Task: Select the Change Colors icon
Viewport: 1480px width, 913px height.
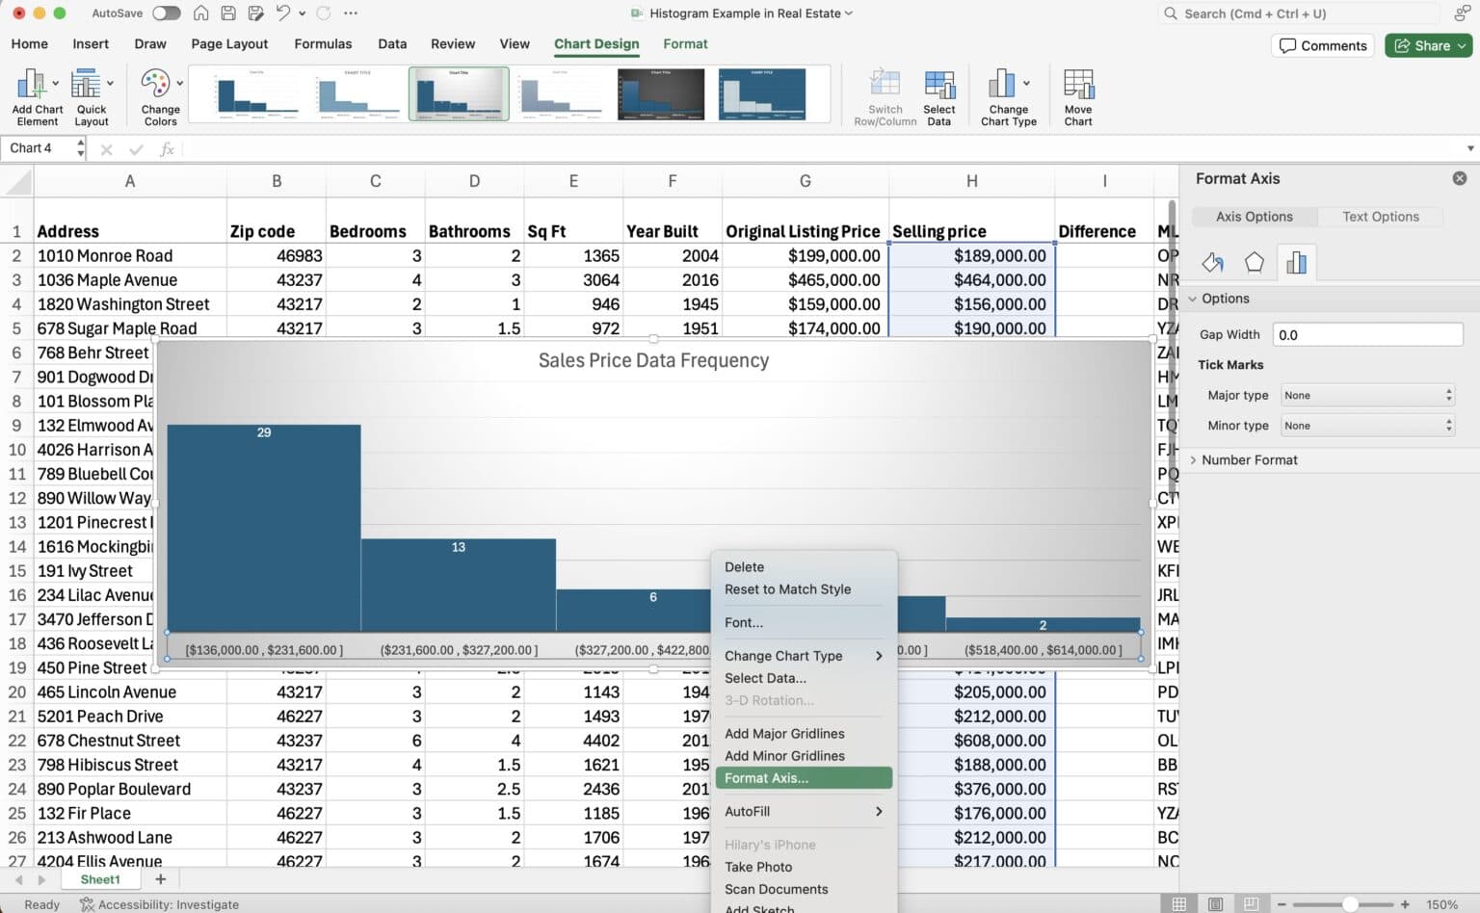Action: click(x=158, y=93)
